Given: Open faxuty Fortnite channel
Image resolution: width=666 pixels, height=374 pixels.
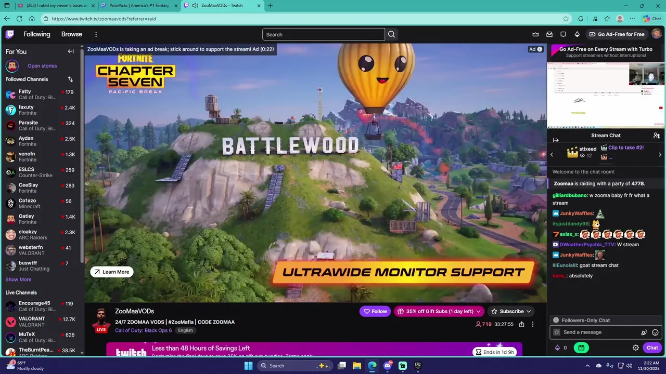Looking at the screenshot, I should [41, 110].
